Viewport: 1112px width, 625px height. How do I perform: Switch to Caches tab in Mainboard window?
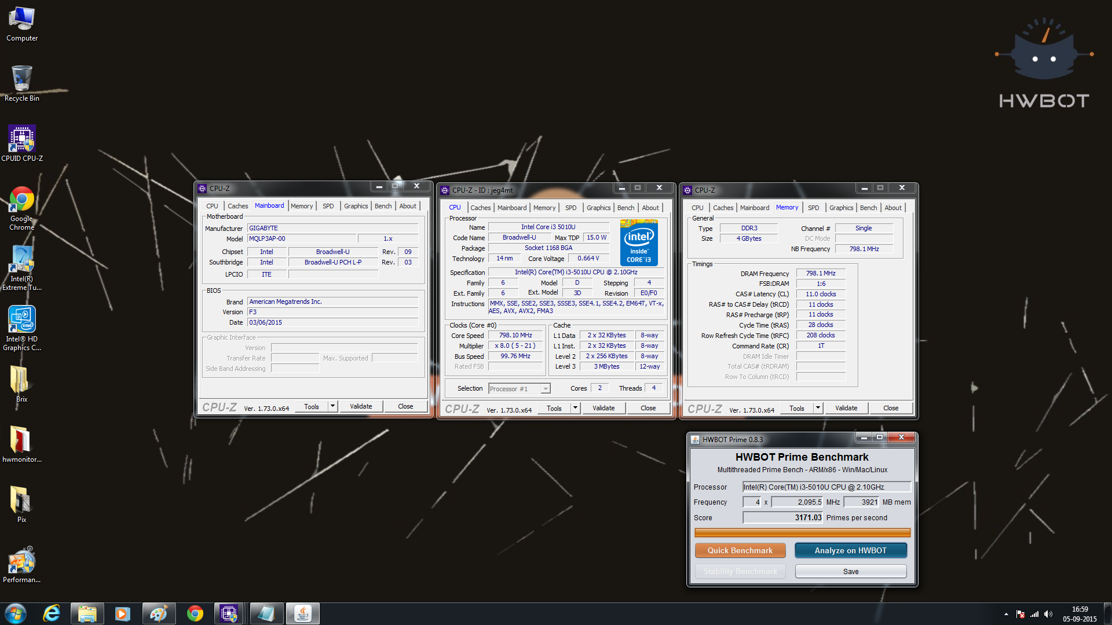pyautogui.click(x=237, y=206)
